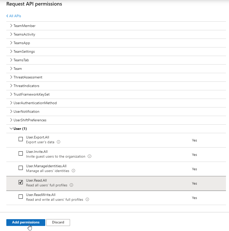Click info icon for Read and write profiles
Viewport: 229px width, 231px height.
point(87,199)
